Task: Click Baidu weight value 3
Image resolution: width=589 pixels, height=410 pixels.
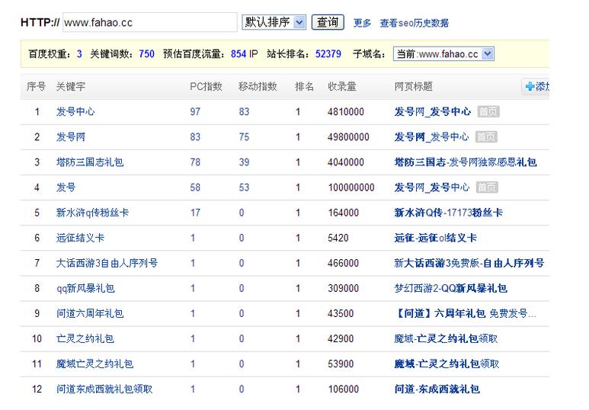Action: (79, 54)
